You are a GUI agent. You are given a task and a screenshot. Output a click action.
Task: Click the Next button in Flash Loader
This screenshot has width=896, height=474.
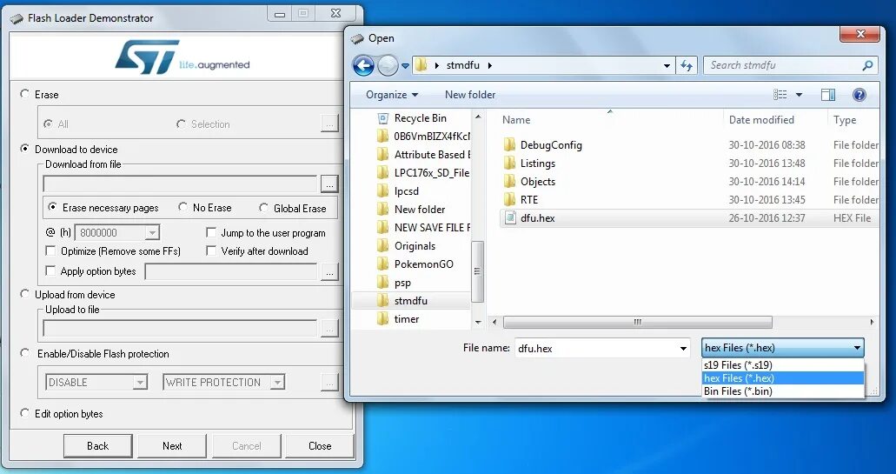pyautogui.click(x=172, y=446)
